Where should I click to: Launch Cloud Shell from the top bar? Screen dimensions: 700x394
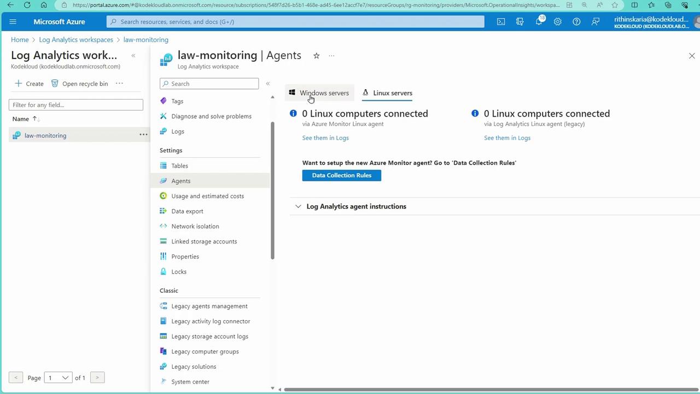tap(501, 22)
